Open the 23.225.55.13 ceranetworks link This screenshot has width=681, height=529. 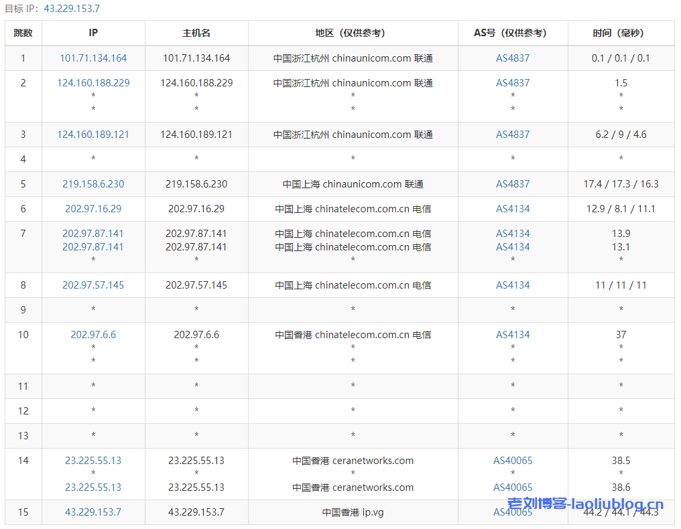[93, 460]
